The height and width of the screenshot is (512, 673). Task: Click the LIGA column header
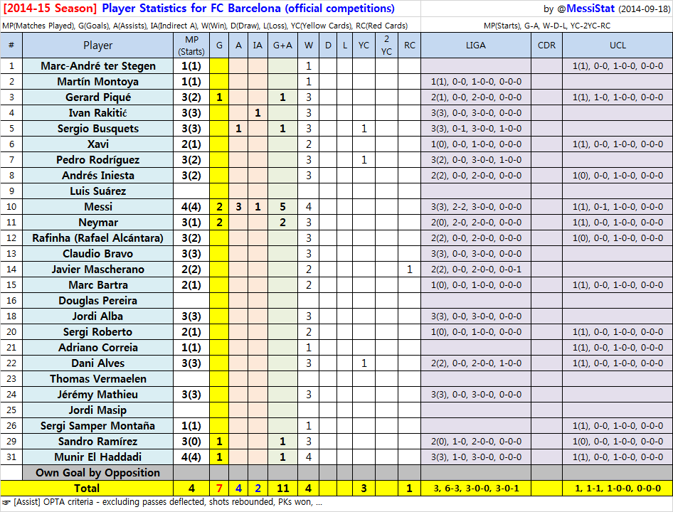[x=475, y=46]
